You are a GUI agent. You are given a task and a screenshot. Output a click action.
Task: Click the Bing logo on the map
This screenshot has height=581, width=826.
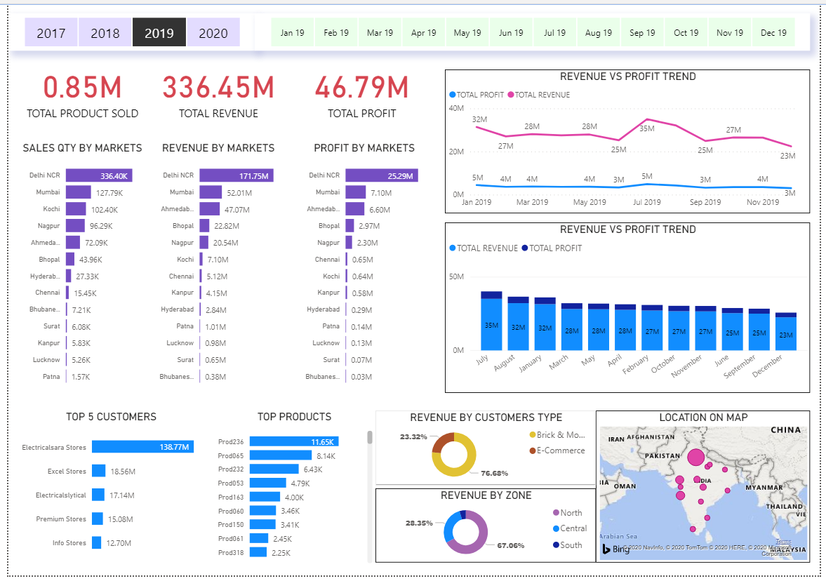tap(615, 550)
